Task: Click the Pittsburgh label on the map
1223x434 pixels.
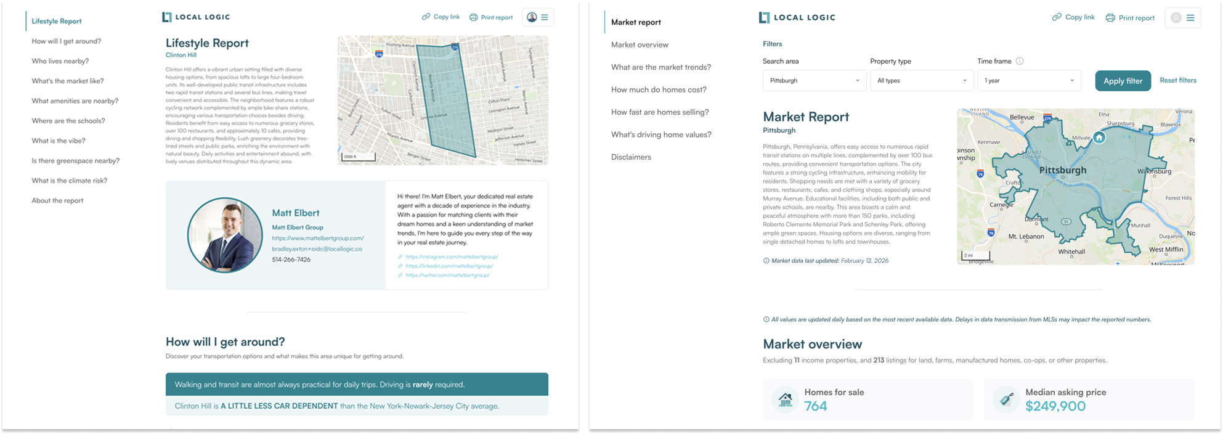Action: (x=1063, y=170)
